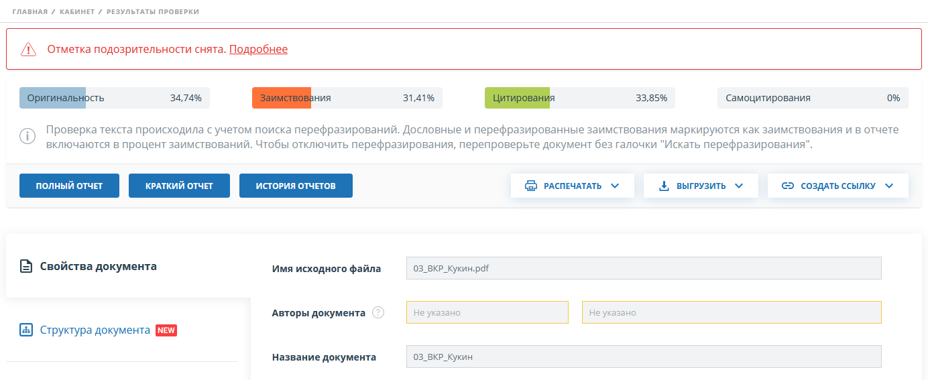Open the Свойства документа tab
Image resolution: width=928 pixels, height=380 pixels.
click(x=98, y=266)
